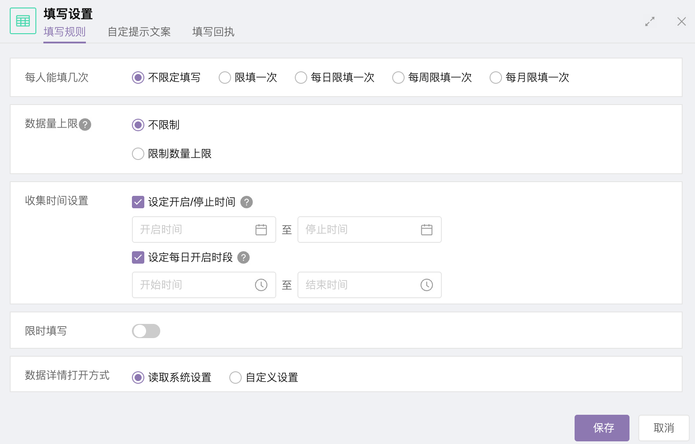This screenshot has width=695, height=444.
Task: Click the 保存 button
Action: click(x=602, y=428)
